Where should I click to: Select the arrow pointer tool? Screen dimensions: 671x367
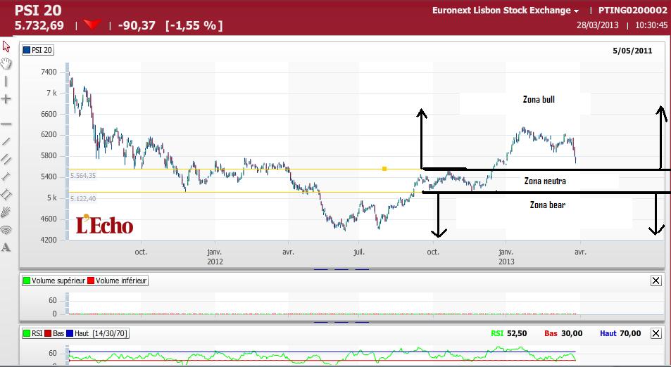click(6, 46)
